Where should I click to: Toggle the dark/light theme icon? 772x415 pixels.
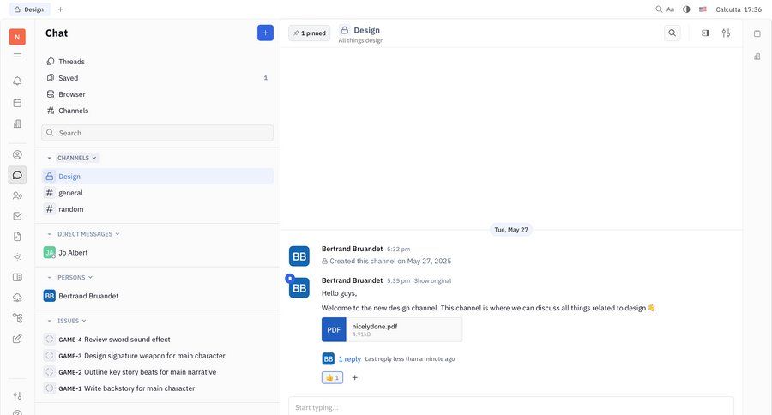click(x=686, y=9)
